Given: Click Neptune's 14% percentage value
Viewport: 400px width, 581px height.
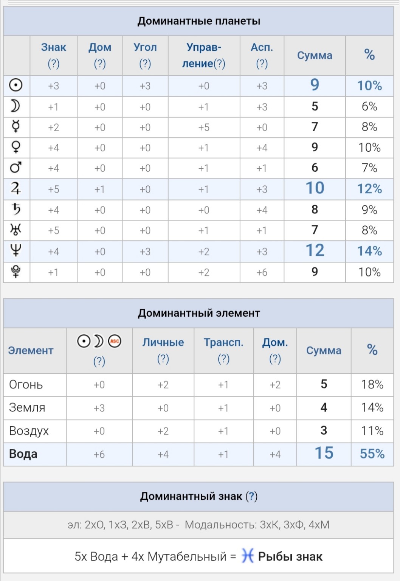Looking at the screenshot, I should (x=369, y=251).
